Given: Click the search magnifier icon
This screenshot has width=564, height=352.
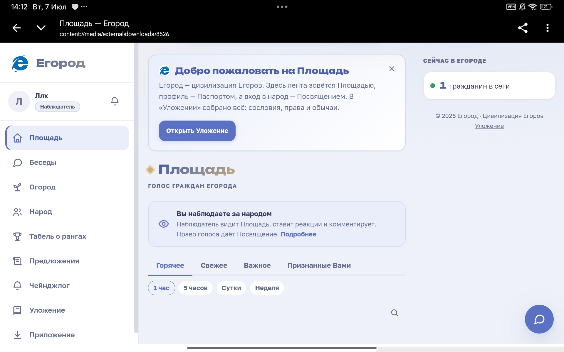Looking at the screenshot, I should tap(395, 313).
